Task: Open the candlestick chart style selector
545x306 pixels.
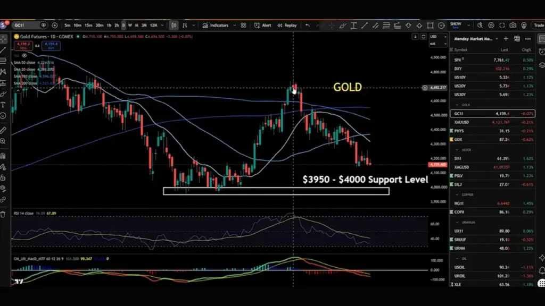Action: pos(174,25)
